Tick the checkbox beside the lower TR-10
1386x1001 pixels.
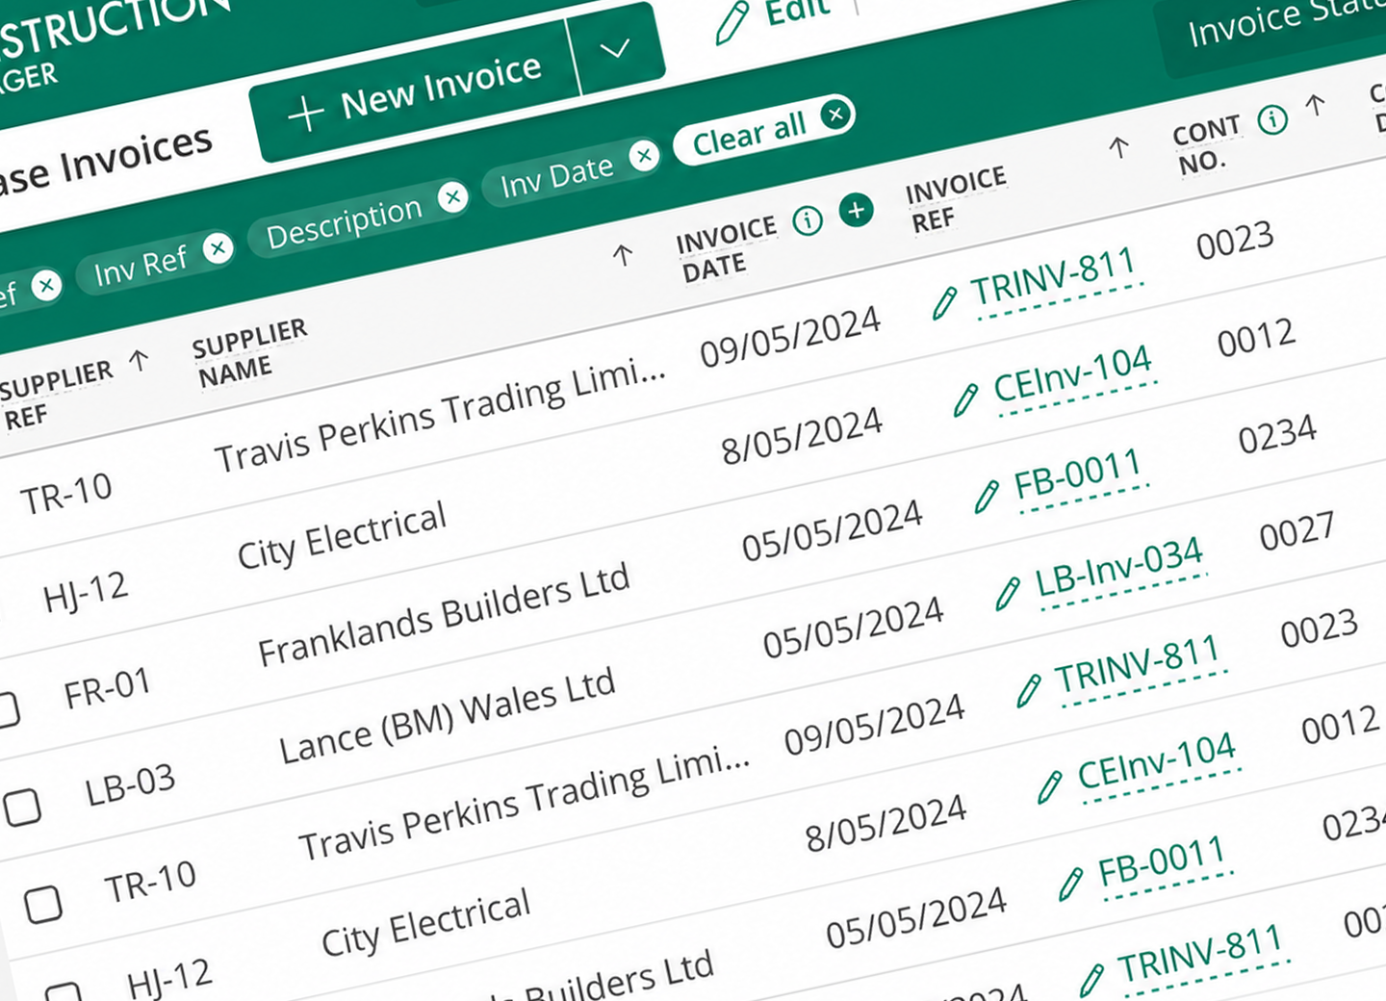point(43,904)
